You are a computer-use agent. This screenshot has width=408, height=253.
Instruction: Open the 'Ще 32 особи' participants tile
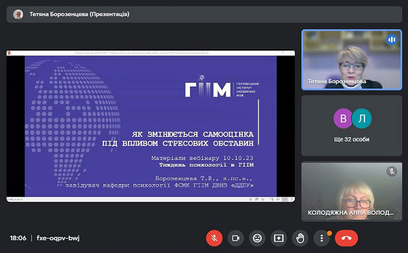pyautogui.click(x=351, y=126)
